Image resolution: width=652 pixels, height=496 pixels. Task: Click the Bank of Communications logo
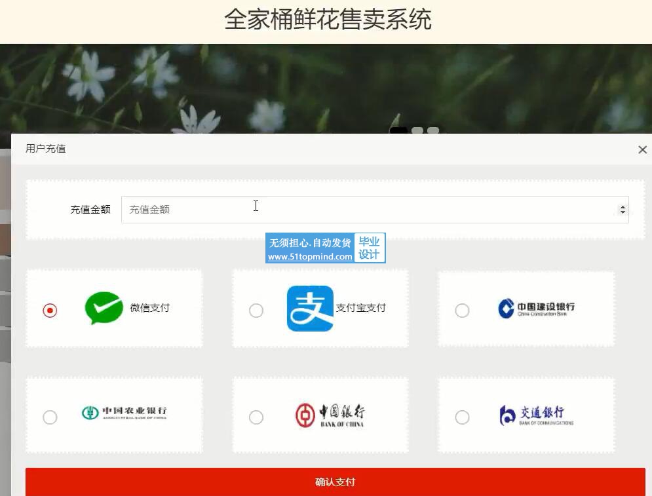pos(536,415)
